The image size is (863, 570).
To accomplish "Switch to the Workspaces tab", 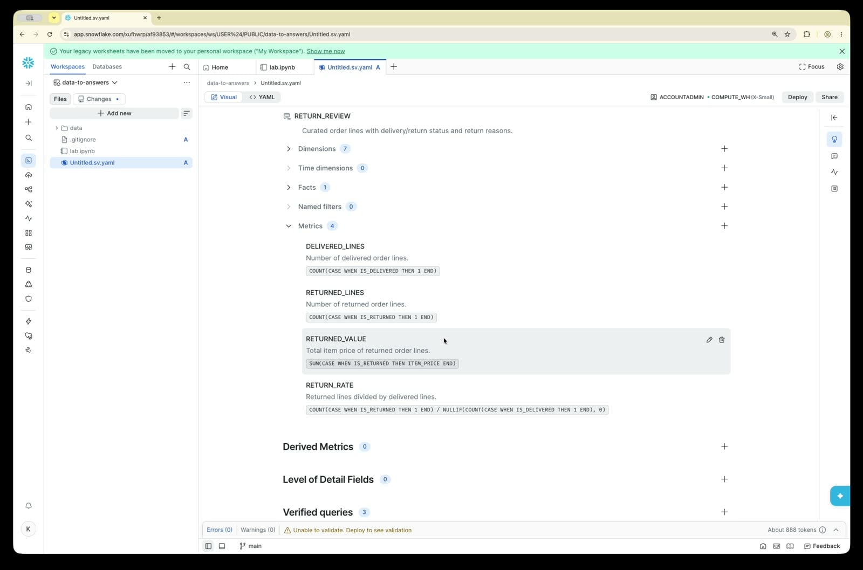I will 67,67.
